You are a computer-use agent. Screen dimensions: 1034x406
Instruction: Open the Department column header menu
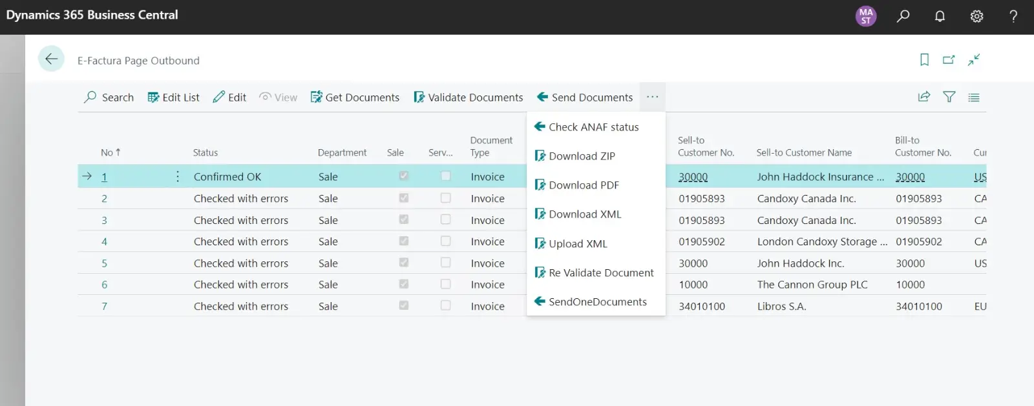click(342, 152)
